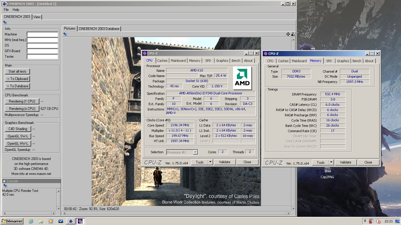The height and width of the screenshot is (225, 401).
Task: Select the Pictures tab
Action: pos(70,28)
